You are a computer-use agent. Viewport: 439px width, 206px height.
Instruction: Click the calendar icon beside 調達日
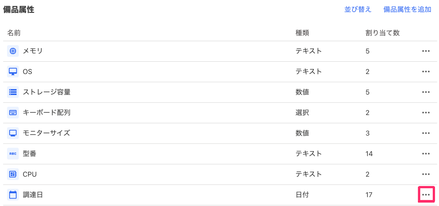tap(13, 194)
